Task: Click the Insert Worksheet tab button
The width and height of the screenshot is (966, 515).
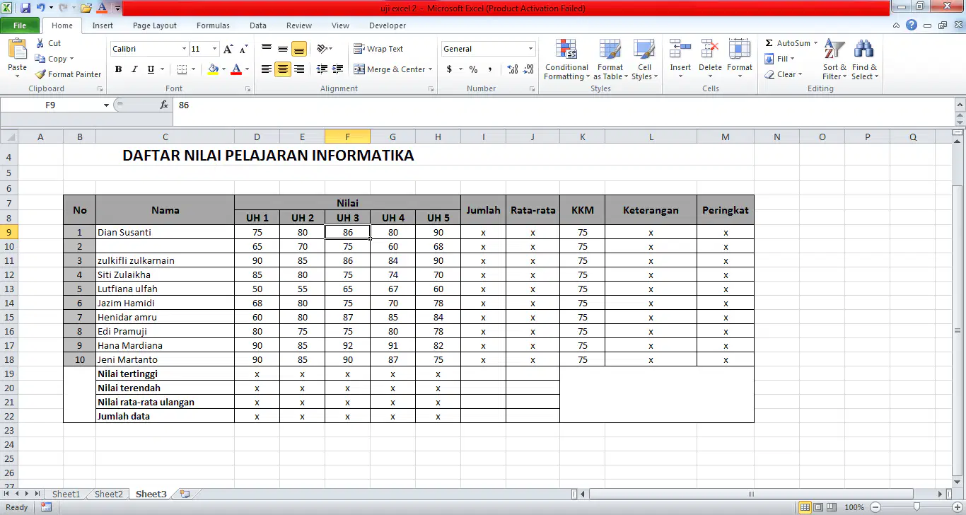Action: pyautogui.click(x=185, y=494)
